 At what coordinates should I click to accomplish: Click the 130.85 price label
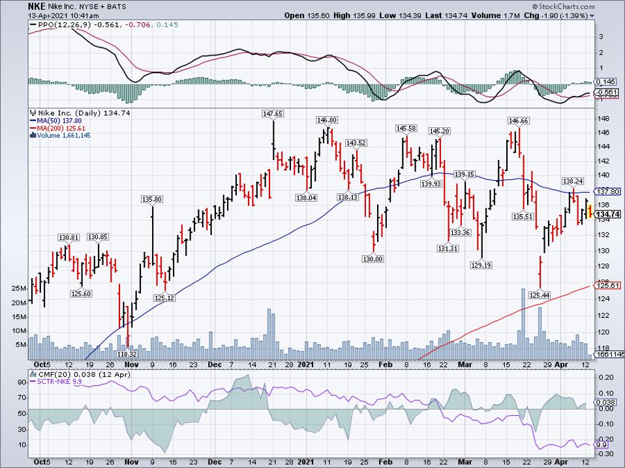coord(98,237)
